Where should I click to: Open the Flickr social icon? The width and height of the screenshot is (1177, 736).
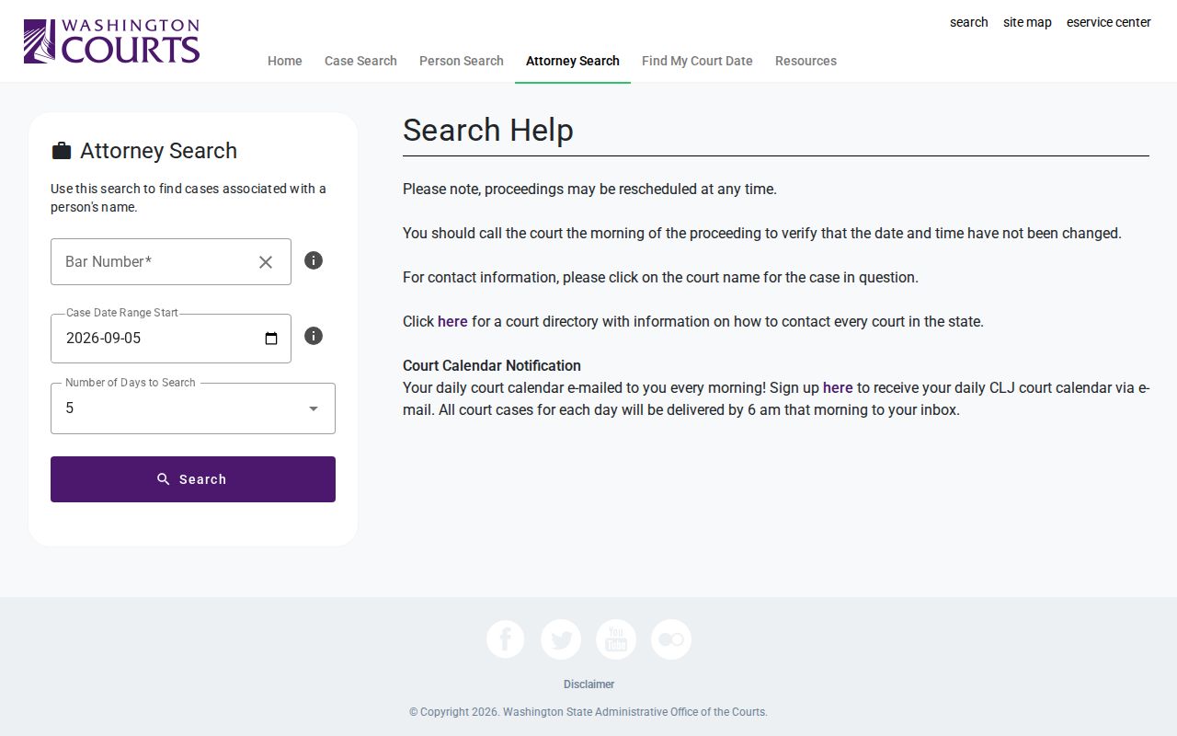[671, 639]
